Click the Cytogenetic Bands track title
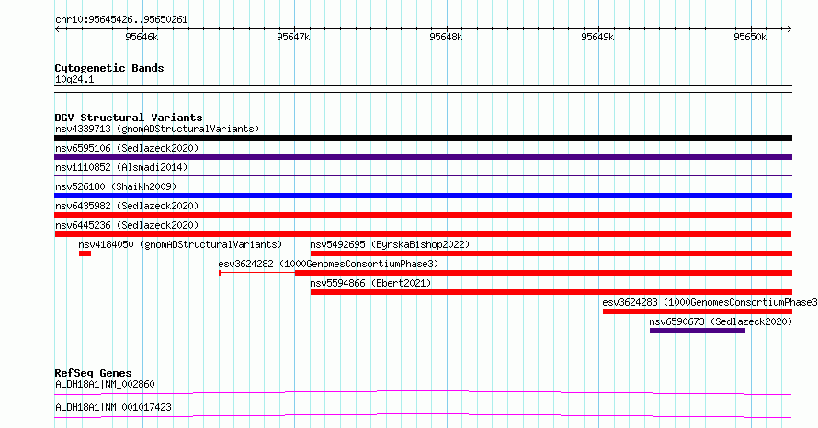This screenshot has width=818, height=428. pyautogui.click(x=109, y=68)
